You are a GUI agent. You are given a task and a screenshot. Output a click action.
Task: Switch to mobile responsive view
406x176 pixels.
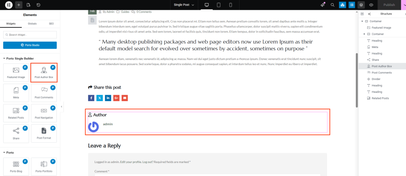pyautogui.click(x=230, y=5)
